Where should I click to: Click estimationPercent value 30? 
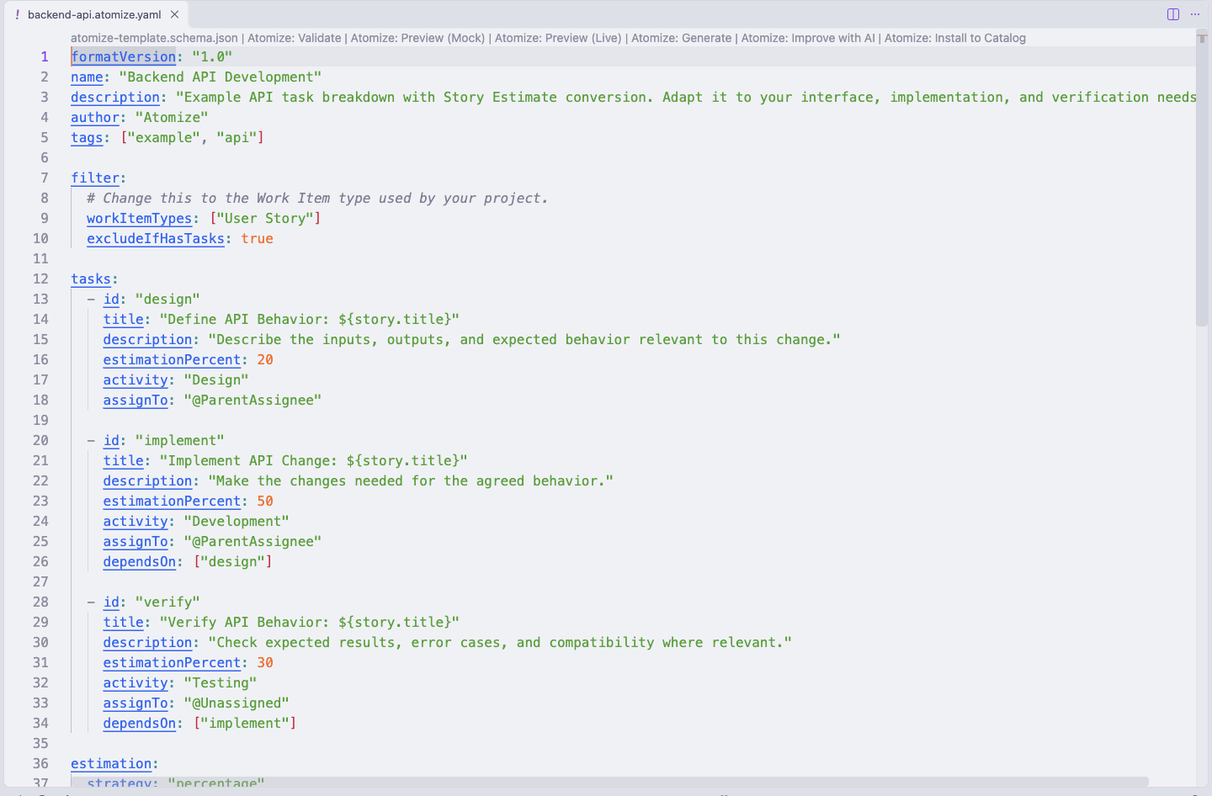[265, 662]
